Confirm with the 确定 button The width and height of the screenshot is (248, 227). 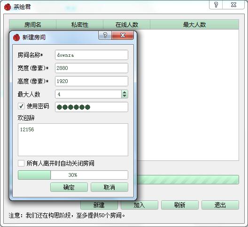pos(69,187)
